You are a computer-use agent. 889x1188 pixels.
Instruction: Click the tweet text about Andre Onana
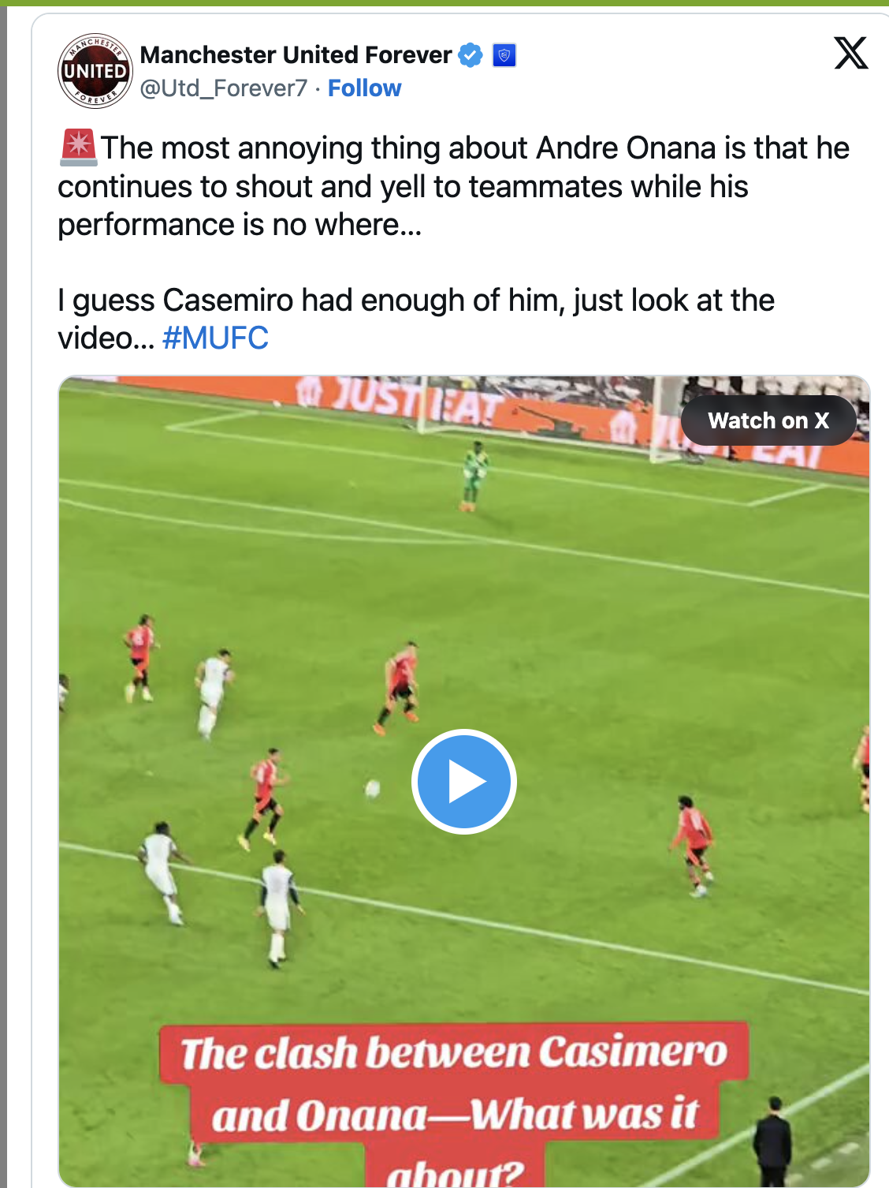click(x=454, y=186)
